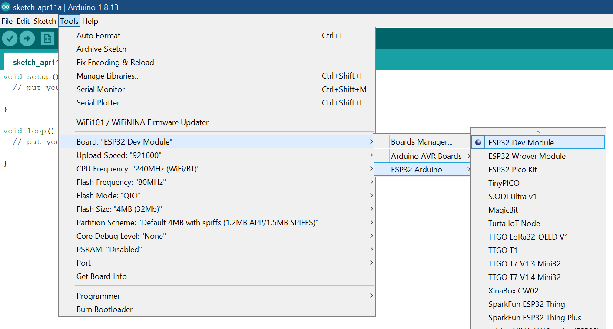Viewport: 613px width, 329px height.
Task: Select the TTGO LoRa32-OLED V1 board
Action: [x=538, y=237]
